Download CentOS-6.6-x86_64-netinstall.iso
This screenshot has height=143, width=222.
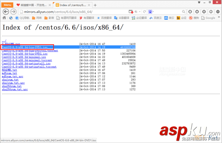pyautogui.click(x=26, y=64)
